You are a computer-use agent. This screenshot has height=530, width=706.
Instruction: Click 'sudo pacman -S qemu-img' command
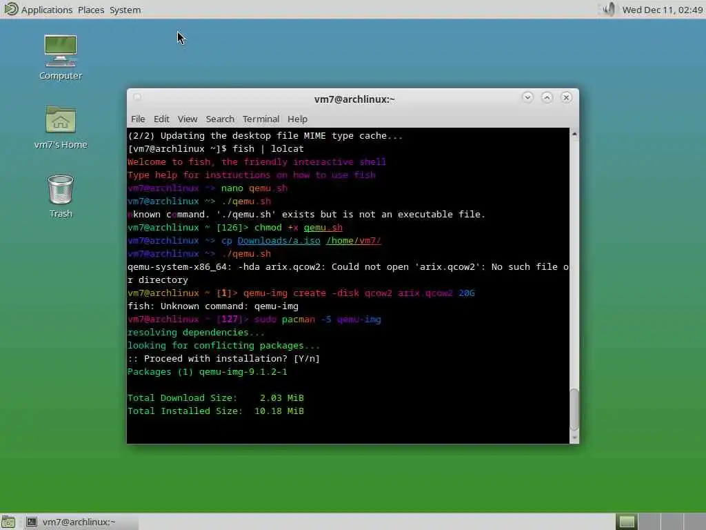click(317, 320)
